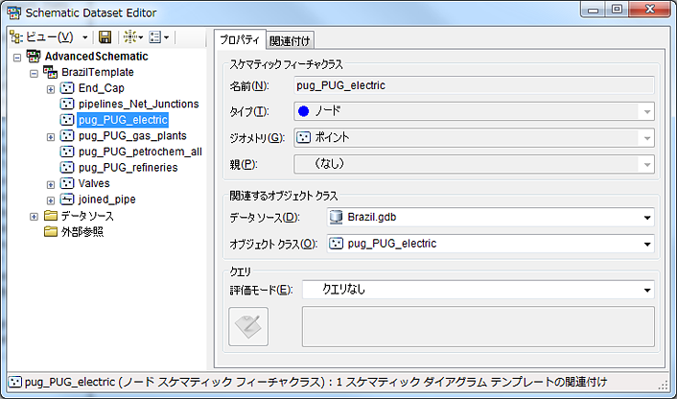The image size is (677, 399).
Task: Click the query edit pencil button
Action: click(248, 326)
